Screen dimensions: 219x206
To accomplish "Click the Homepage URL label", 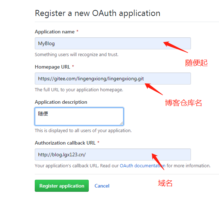I will (53, 67).
